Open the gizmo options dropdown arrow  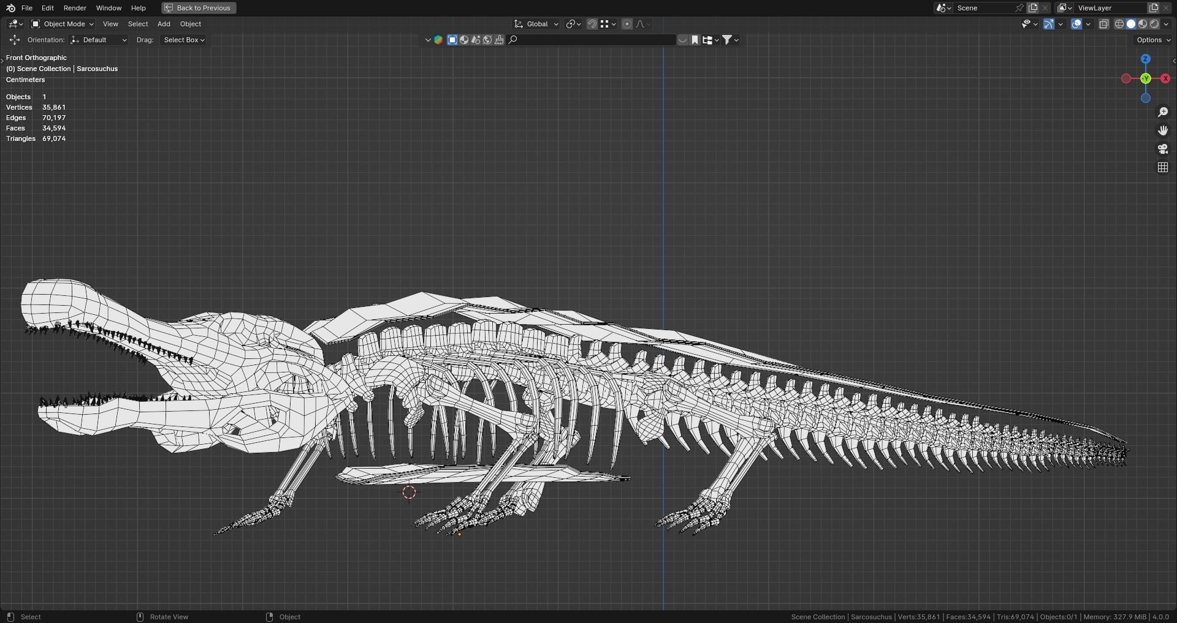coord(1061,24)
